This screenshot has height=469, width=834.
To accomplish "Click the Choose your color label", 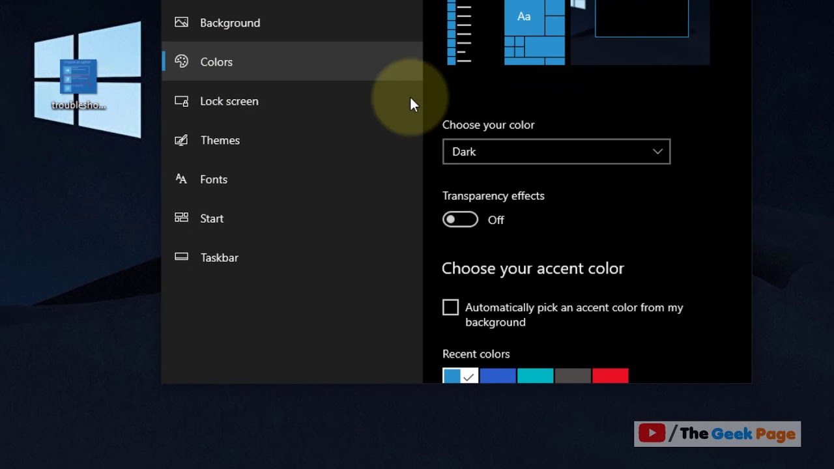I will (x=488, y=124).
